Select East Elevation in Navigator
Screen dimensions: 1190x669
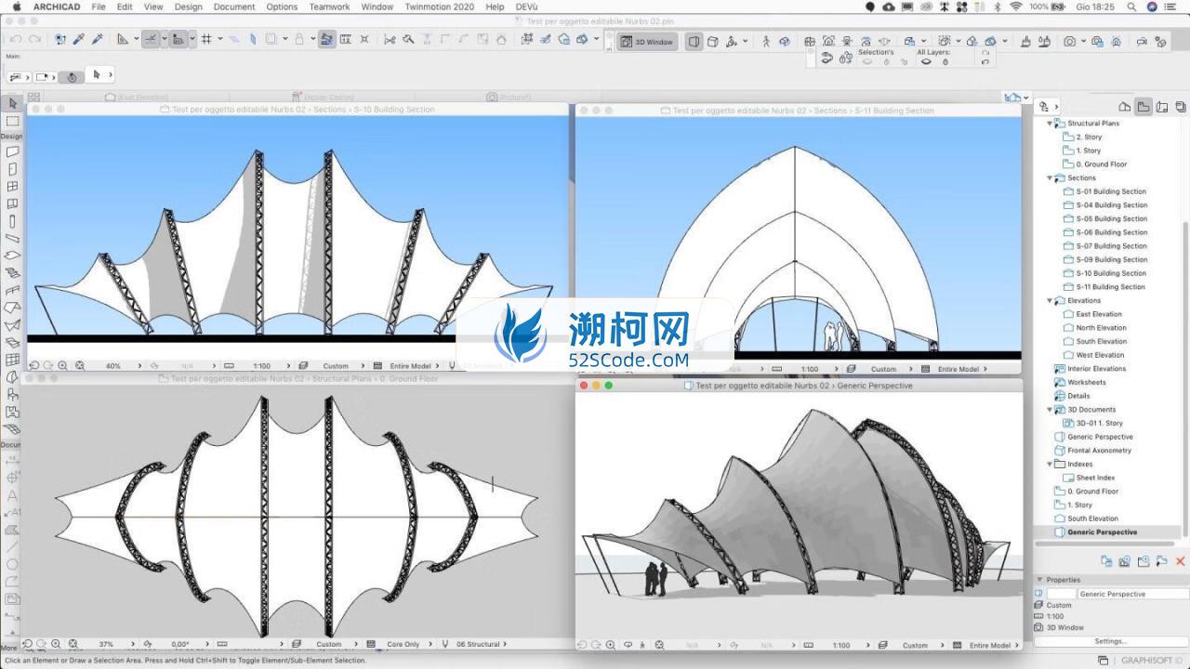(x=1099, y=314)
